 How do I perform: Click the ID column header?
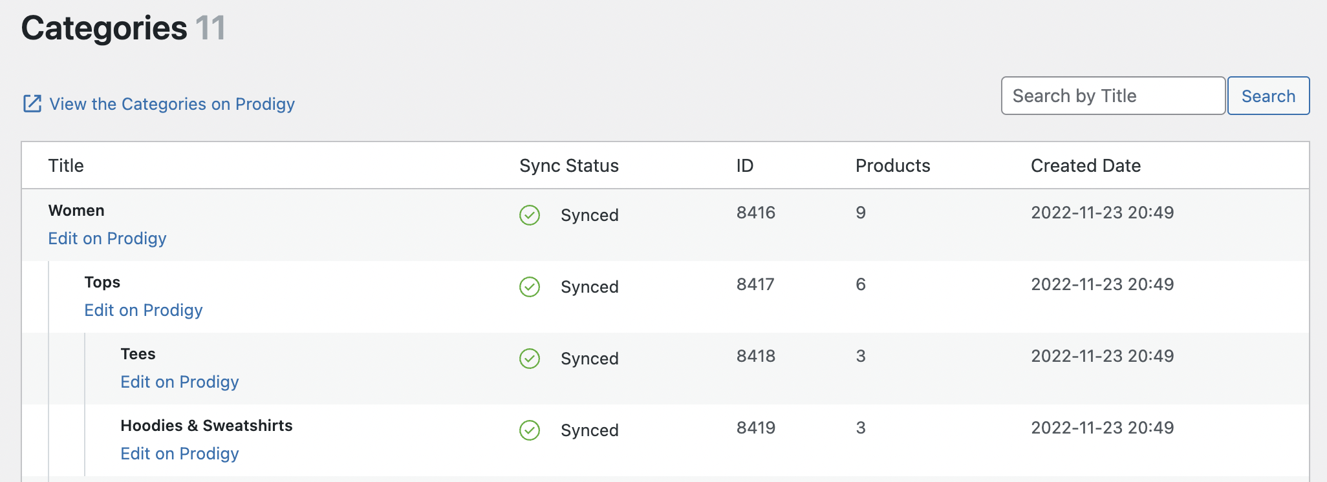[745, 165]
